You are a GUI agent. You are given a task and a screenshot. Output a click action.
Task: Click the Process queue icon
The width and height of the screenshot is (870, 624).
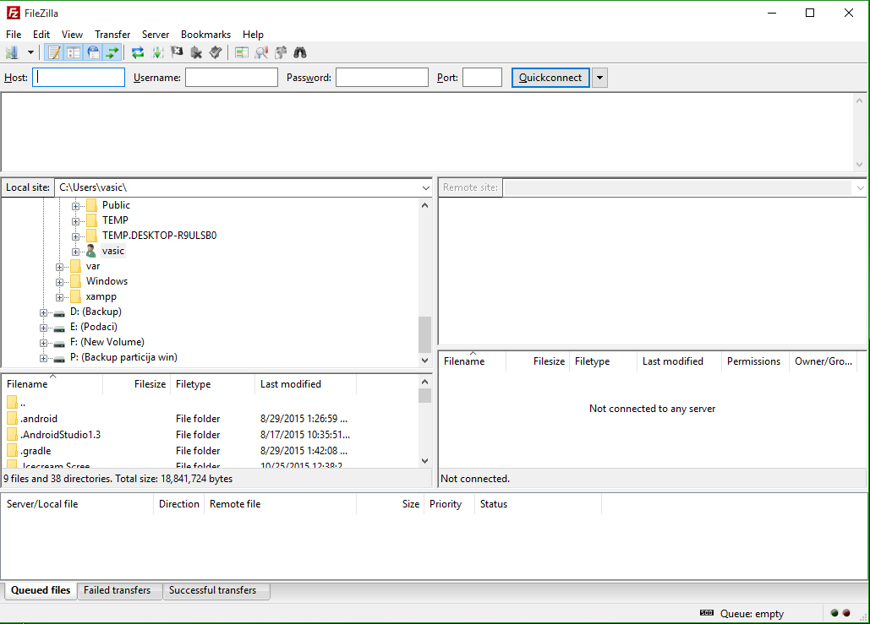point(158,52)
